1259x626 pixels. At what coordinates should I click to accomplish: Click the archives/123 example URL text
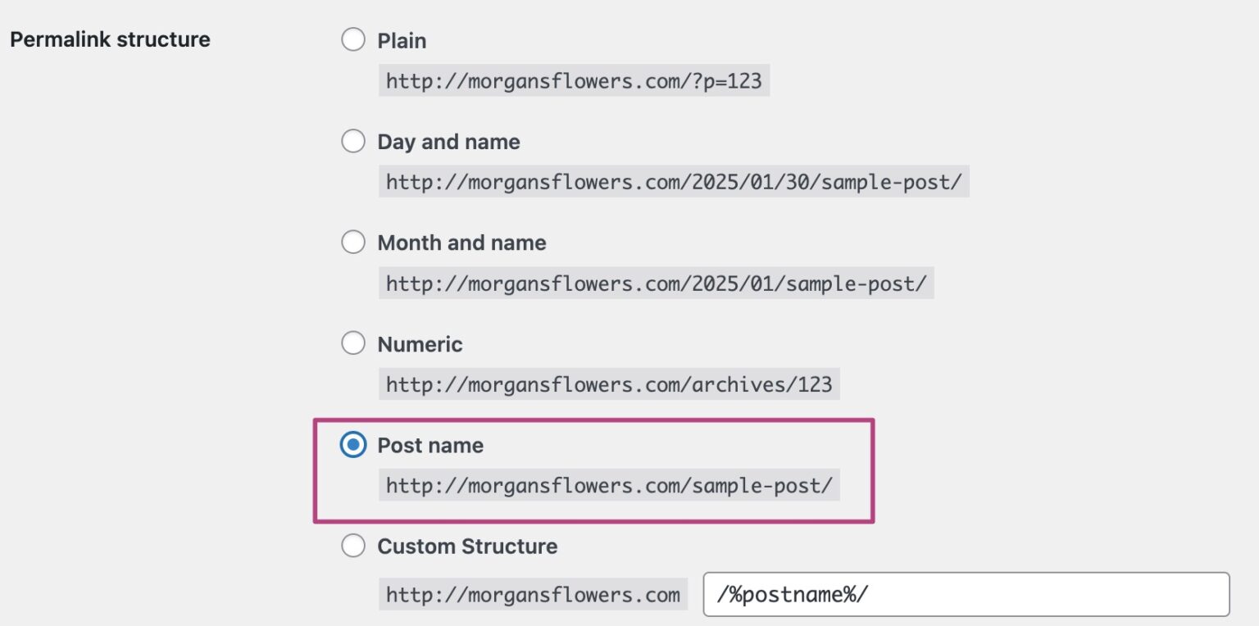click(x=608, y=383)
